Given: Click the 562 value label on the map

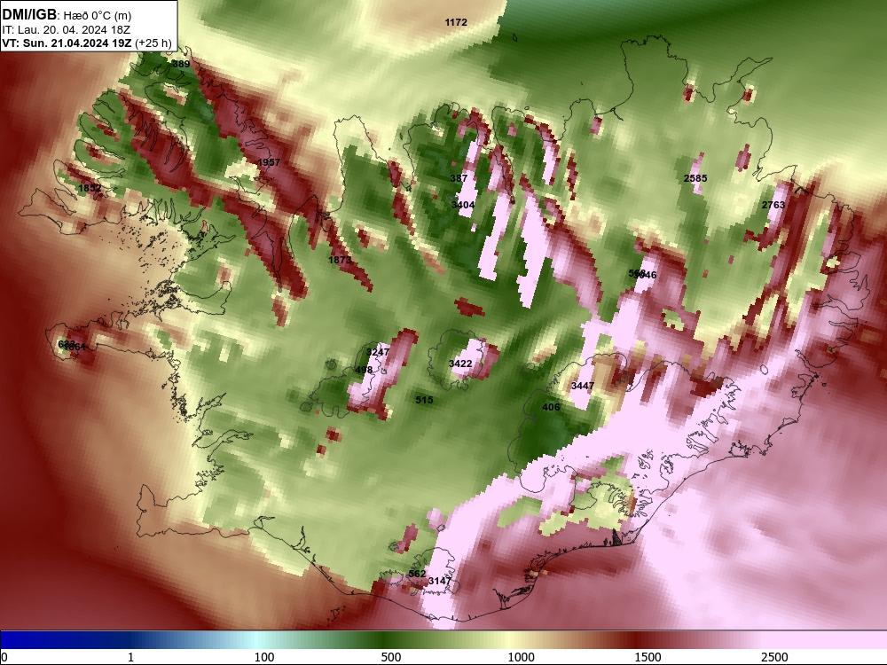Looking at the screenshot, I should pyautogui.click(x=417, y=574).
